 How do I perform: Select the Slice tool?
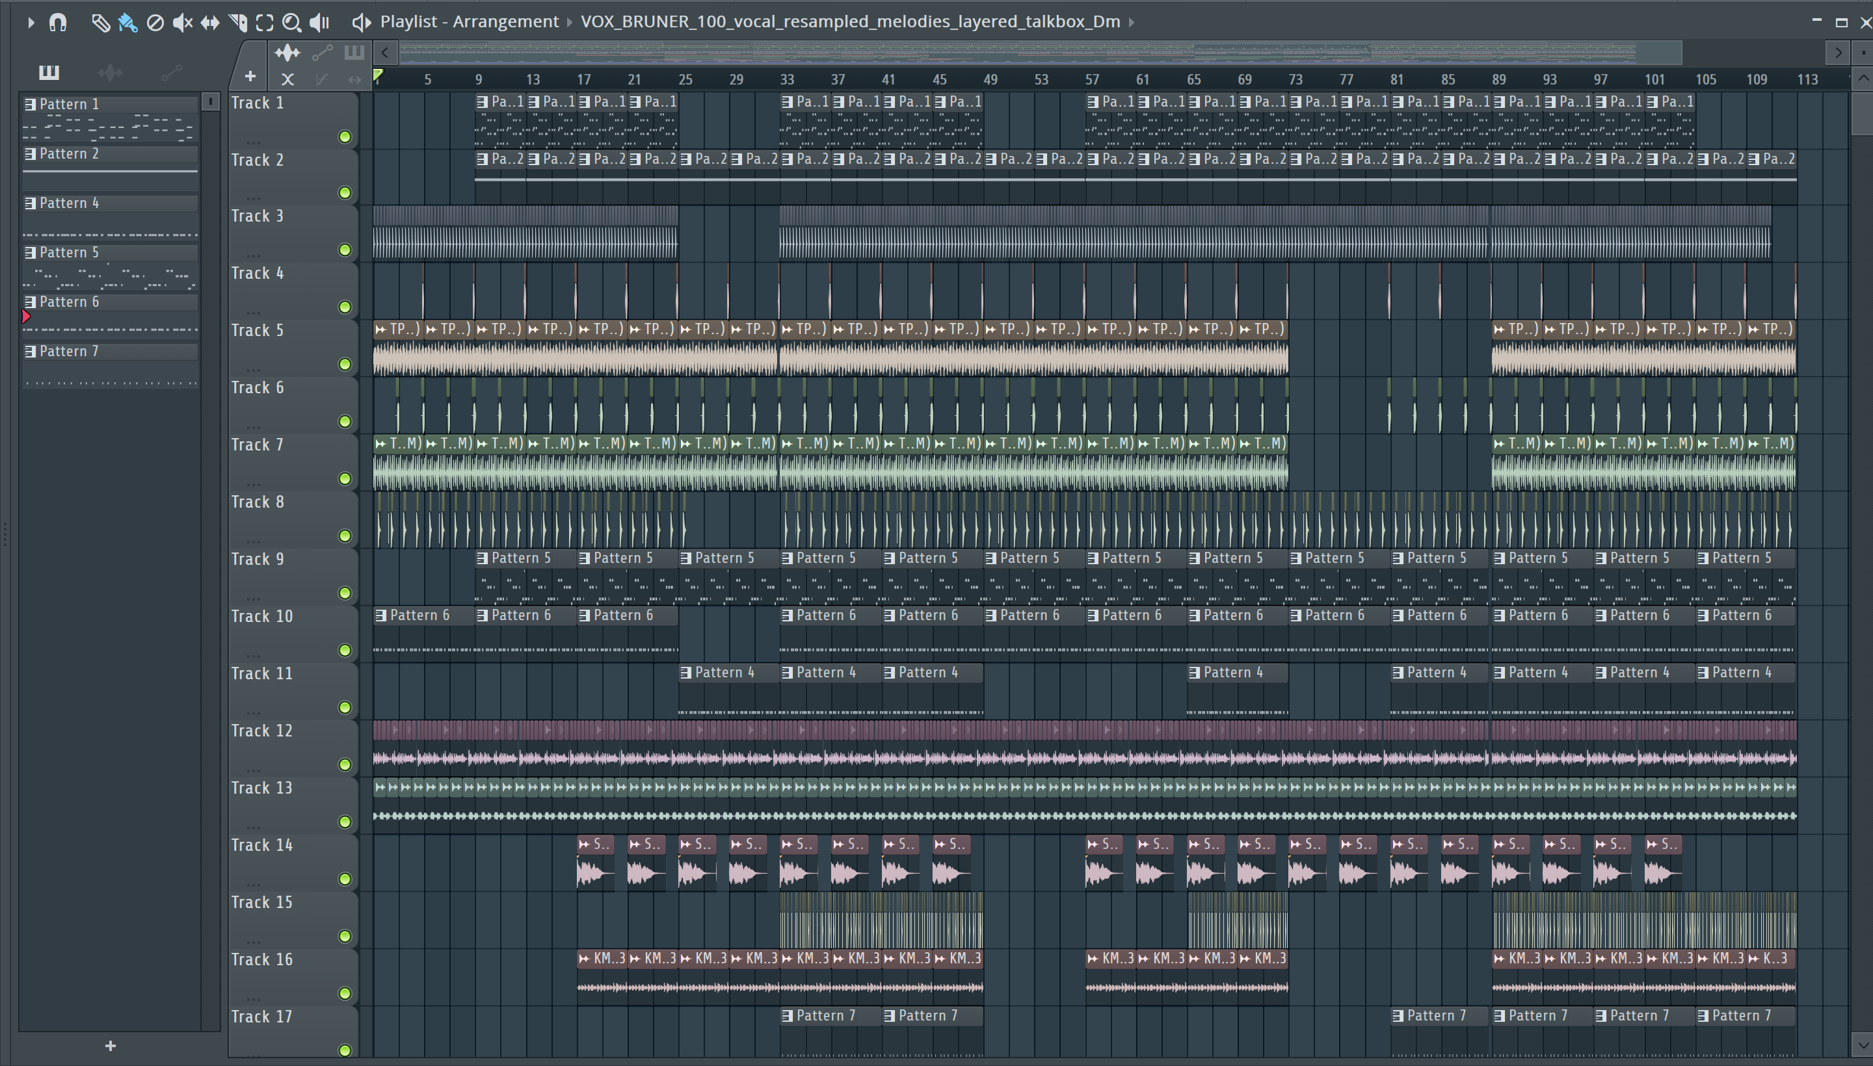point(237,23)
